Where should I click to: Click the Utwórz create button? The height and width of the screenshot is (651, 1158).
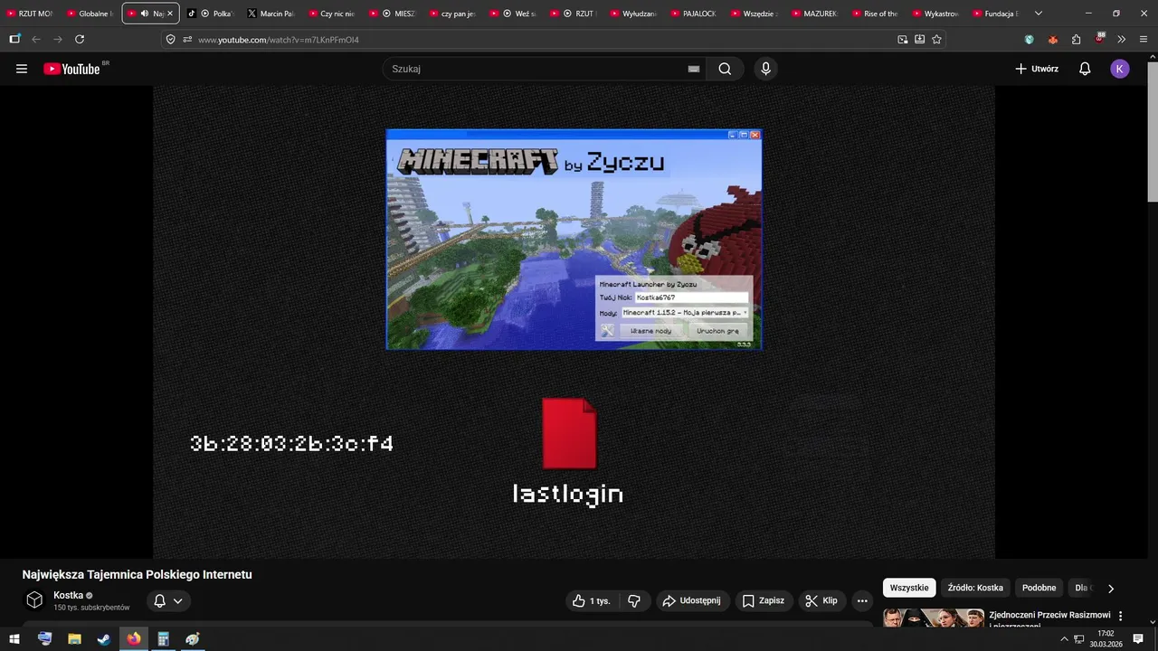[1037, 69]
